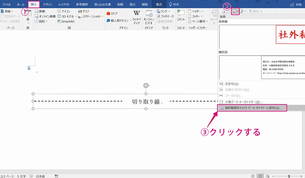Expand the 図形 (Shapes) dropdown
The image size is (305, 178).
click(42, 21)
